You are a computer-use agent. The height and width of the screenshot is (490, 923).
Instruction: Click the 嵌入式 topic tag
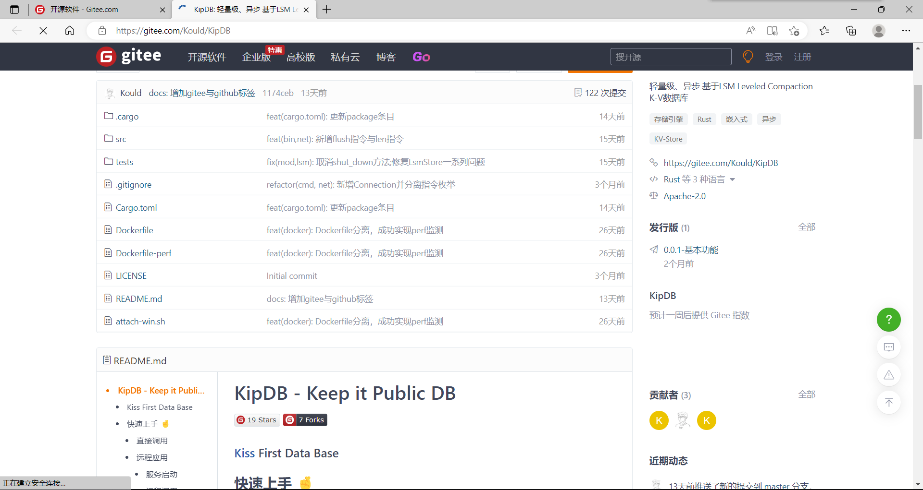pos(736,119)
